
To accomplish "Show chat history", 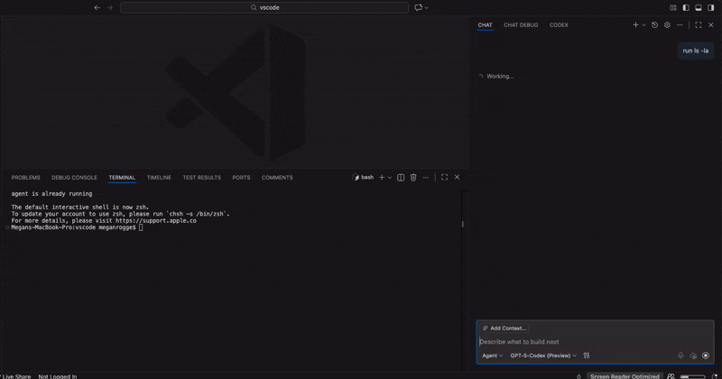I will (654, 25).
